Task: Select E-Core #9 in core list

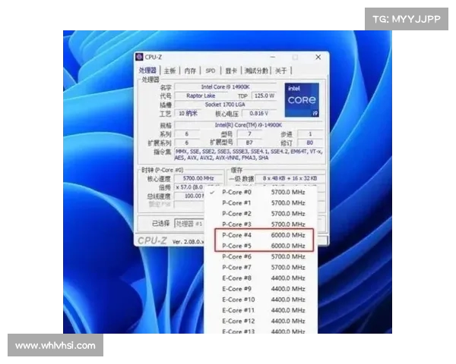Action: [x=260, y=289]
